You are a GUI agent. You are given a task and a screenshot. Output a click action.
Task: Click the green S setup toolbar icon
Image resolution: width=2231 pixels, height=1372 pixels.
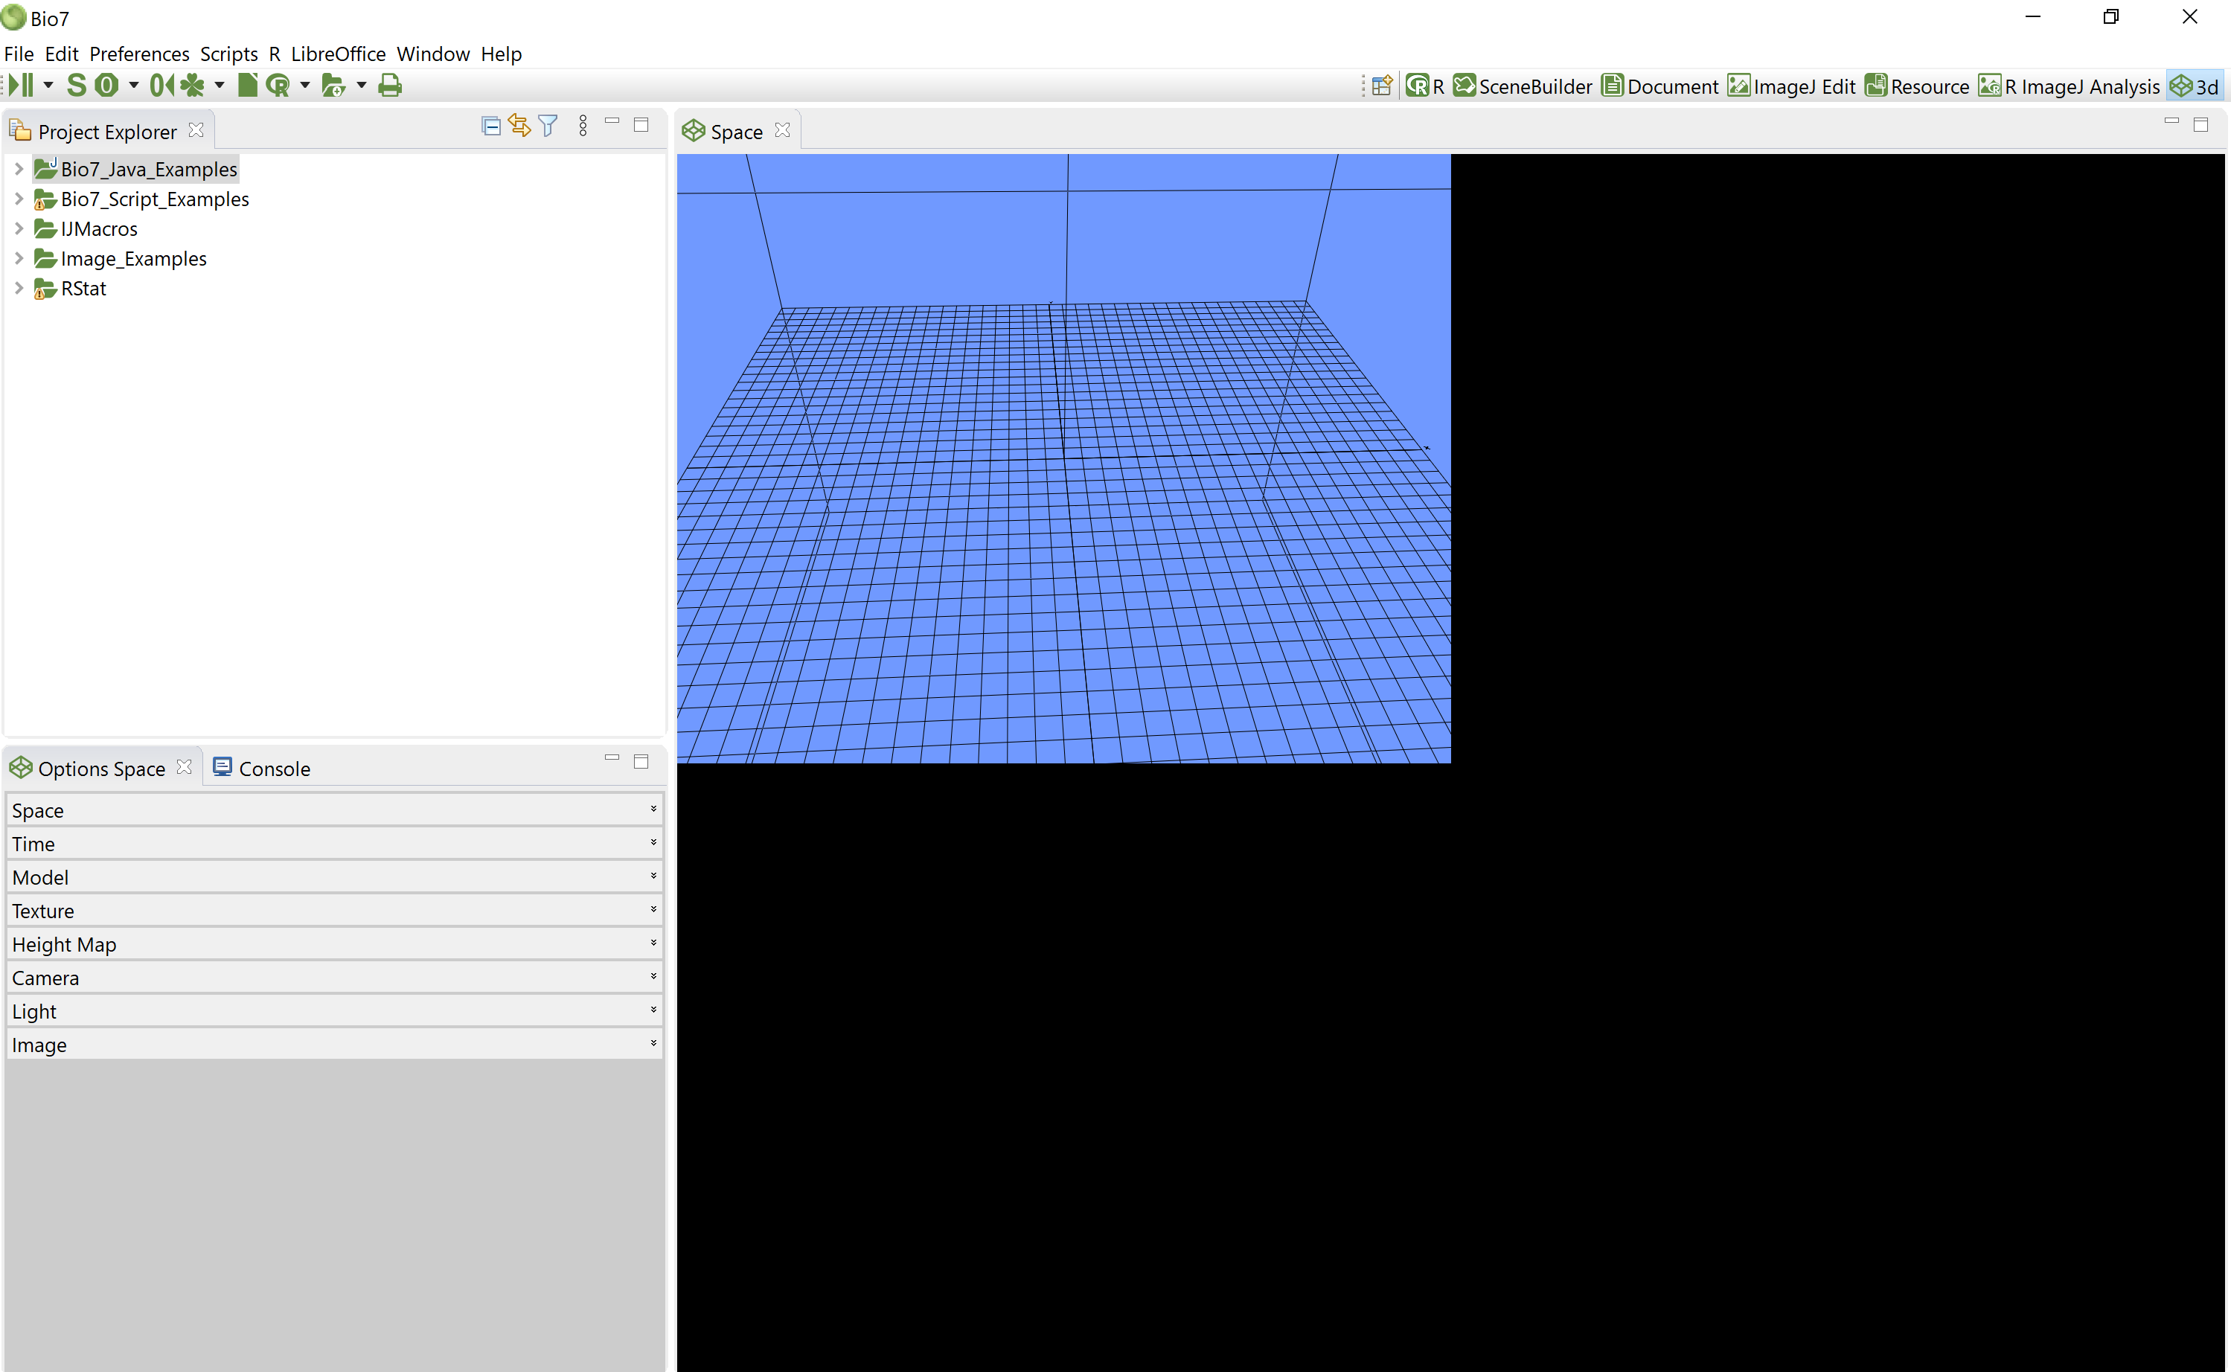coord(76,86)
